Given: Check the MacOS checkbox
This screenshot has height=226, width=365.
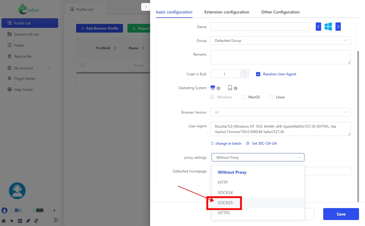Looking at the screenshot, I should (243, 97).
